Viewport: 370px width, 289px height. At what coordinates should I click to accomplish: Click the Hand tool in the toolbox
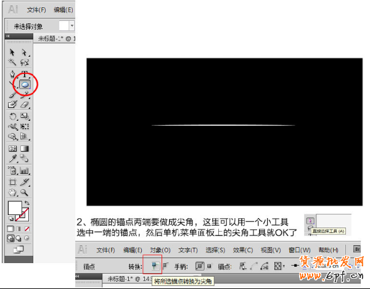pyautogui.click(x=13, y=192)
